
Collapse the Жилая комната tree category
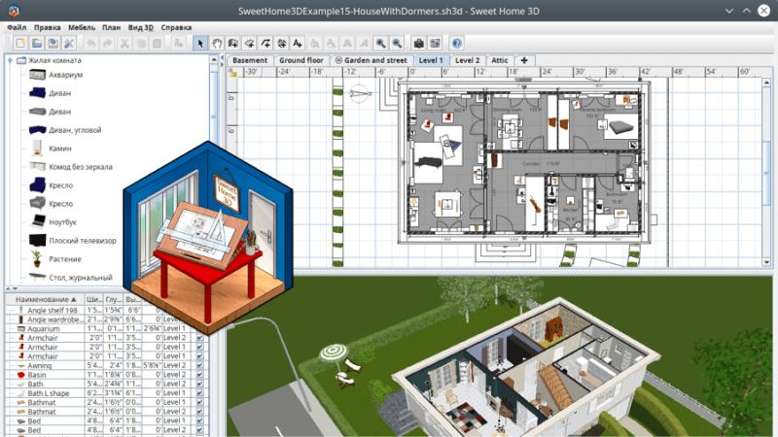point(10,60)
